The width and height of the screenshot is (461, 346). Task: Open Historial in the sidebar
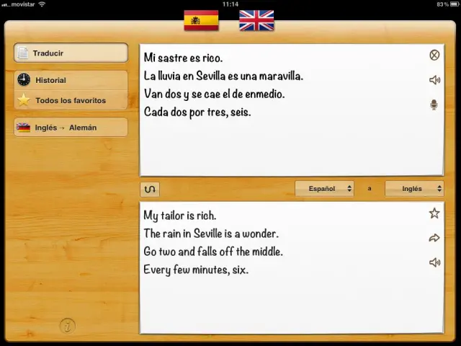click(71, 80)
